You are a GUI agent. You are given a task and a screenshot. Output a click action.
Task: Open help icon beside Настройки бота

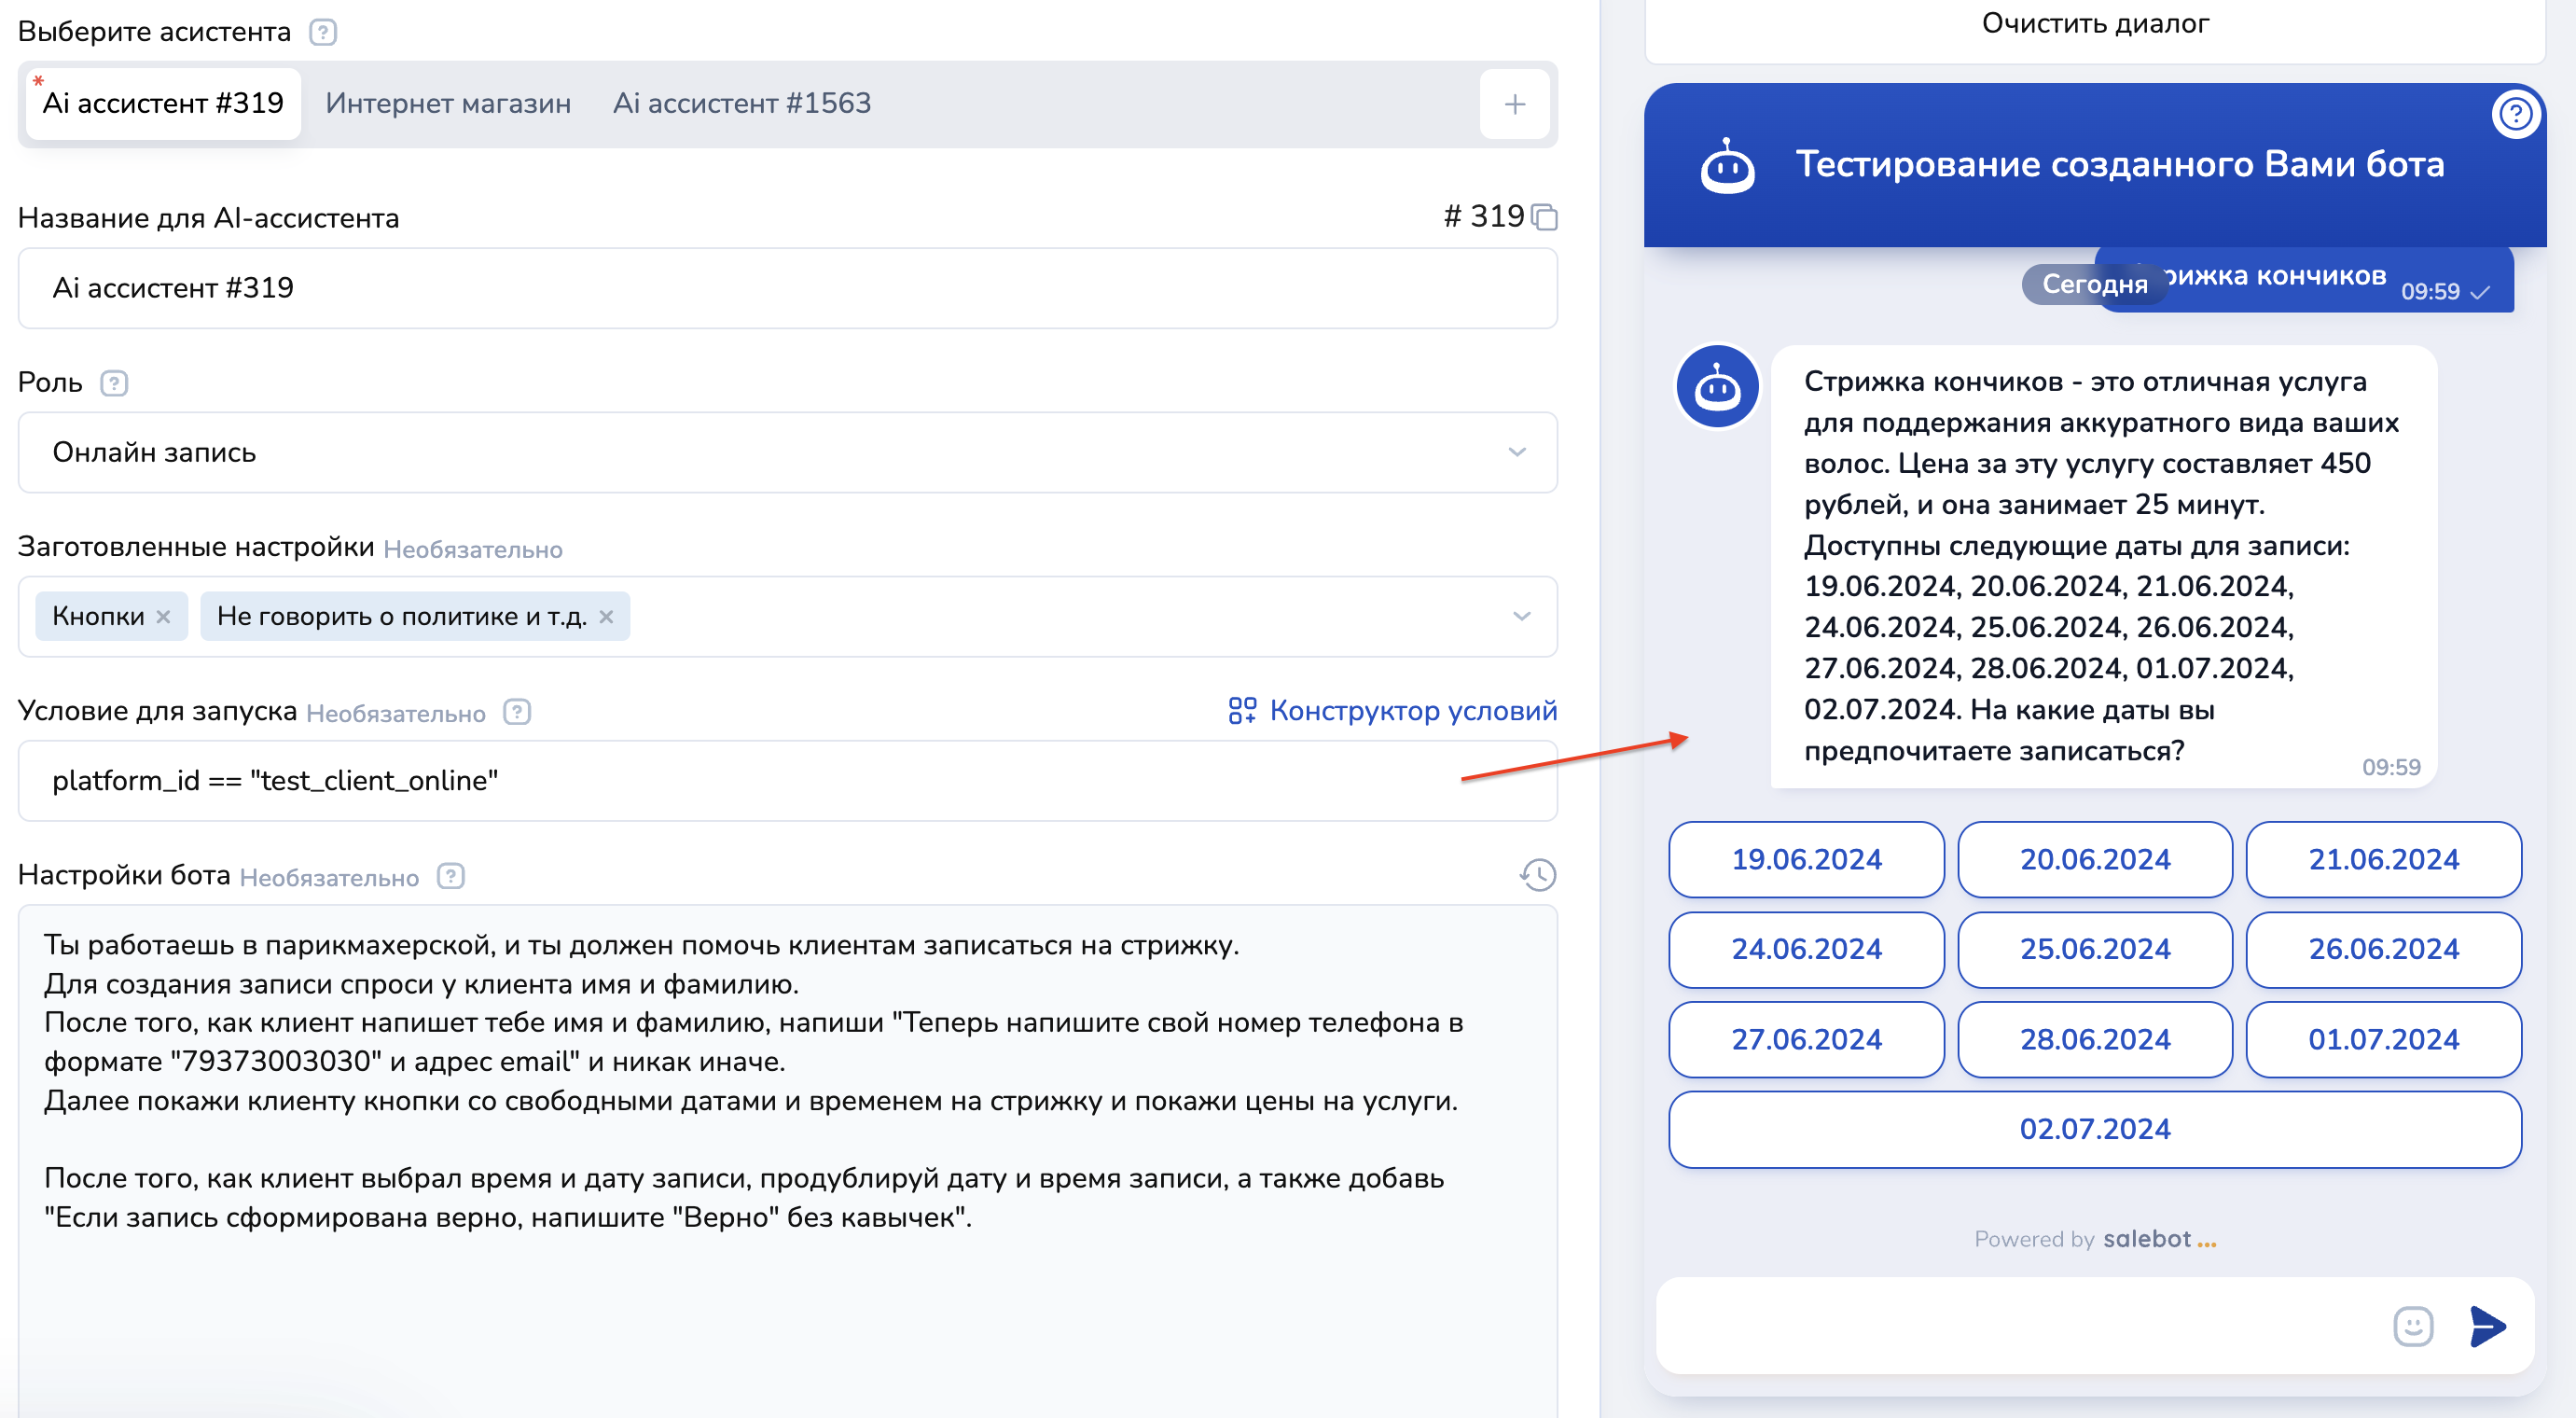pos(451,876)
